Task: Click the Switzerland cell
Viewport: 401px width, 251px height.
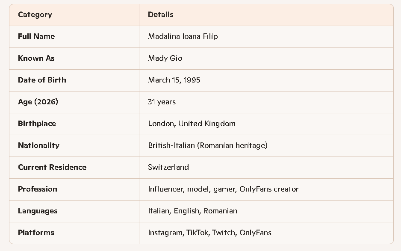Action: [168, 167]
